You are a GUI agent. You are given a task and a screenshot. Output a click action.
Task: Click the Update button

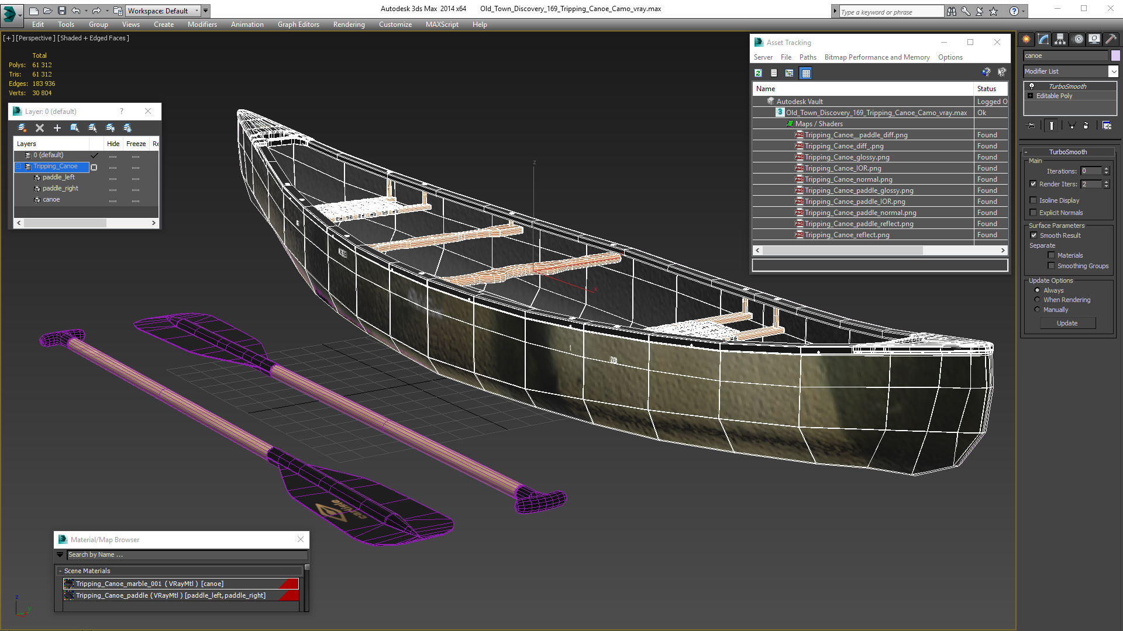(1066, 323)
